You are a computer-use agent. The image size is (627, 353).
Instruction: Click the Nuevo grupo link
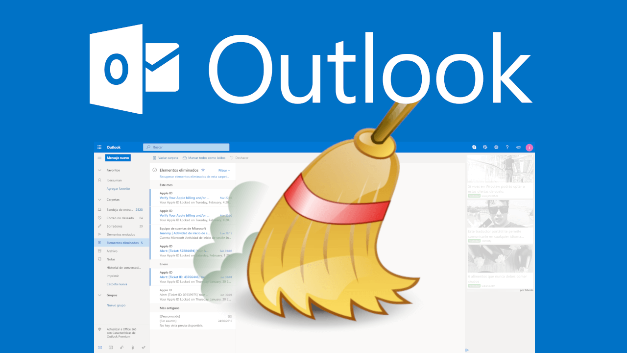[x=116, y=305]
